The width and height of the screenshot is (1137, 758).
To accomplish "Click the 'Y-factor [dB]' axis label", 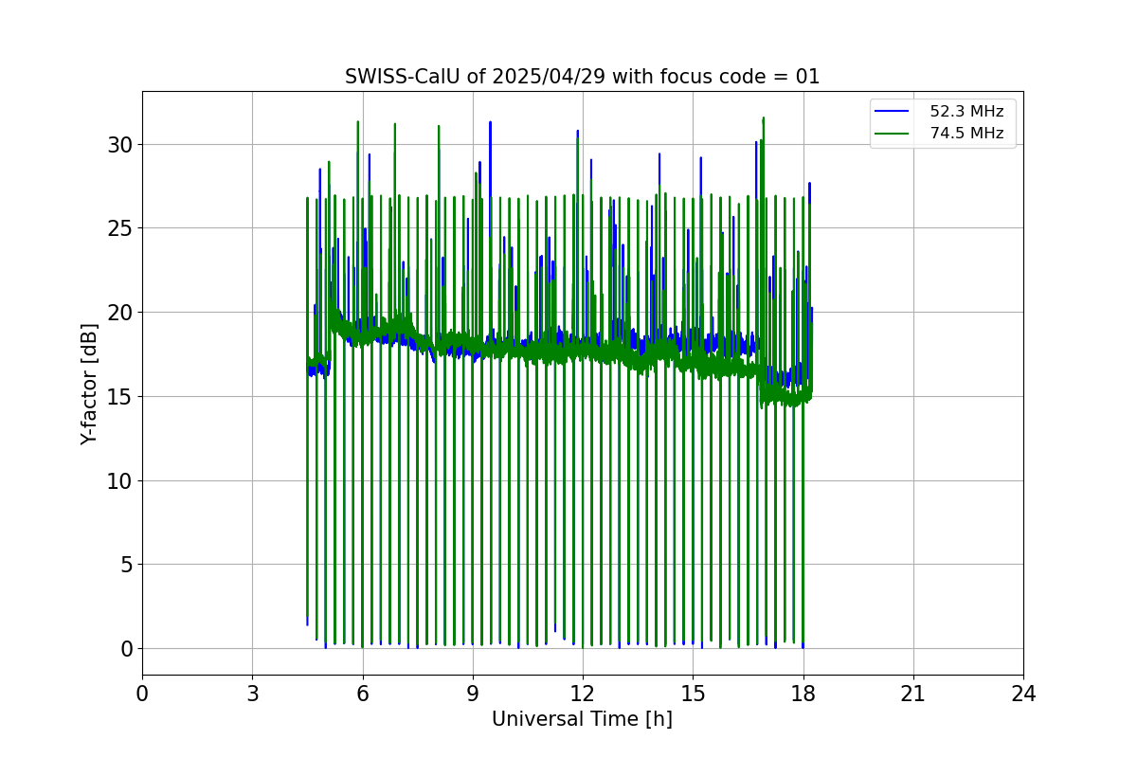I will click(x=89, y=384).
